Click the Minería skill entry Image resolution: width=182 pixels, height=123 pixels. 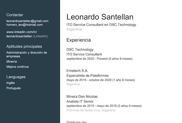12,62
